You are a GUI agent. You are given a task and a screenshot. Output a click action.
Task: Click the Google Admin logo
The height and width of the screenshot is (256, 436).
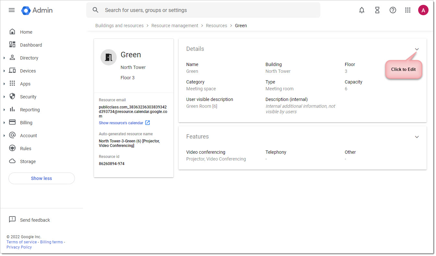click(37, 10)
